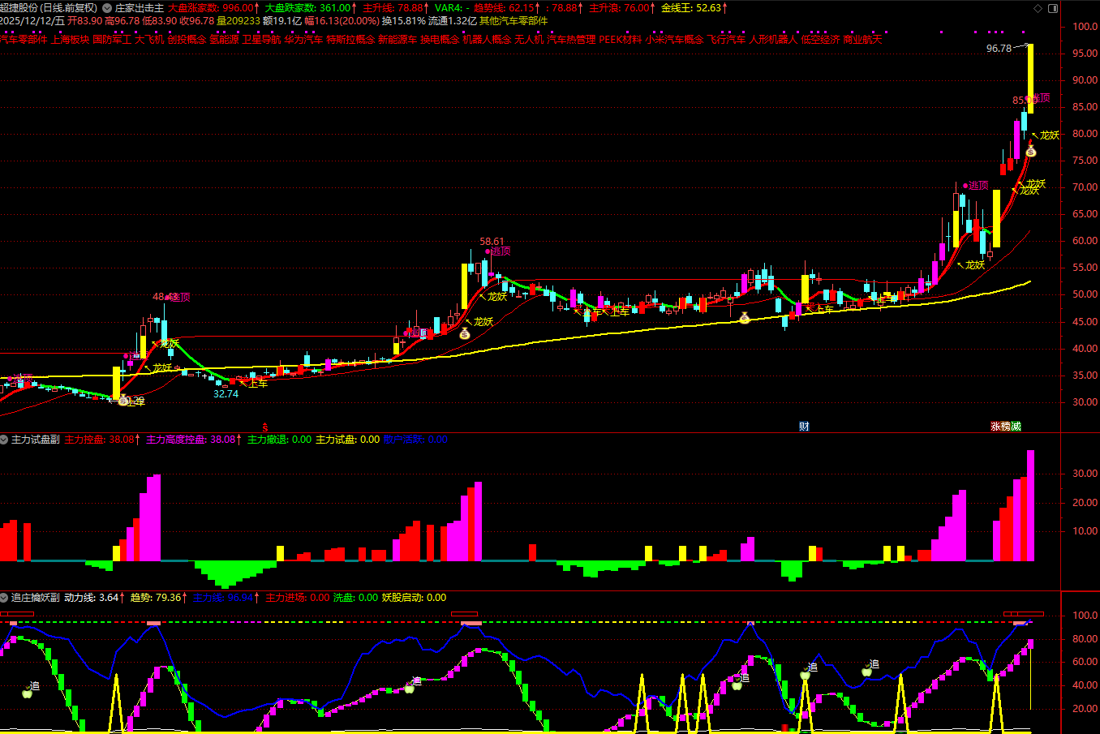Viewport: 1100px width, 734px height.
Task: Click the money bag marker below the 58.61 rally
Action: click(x=465, y=333)
